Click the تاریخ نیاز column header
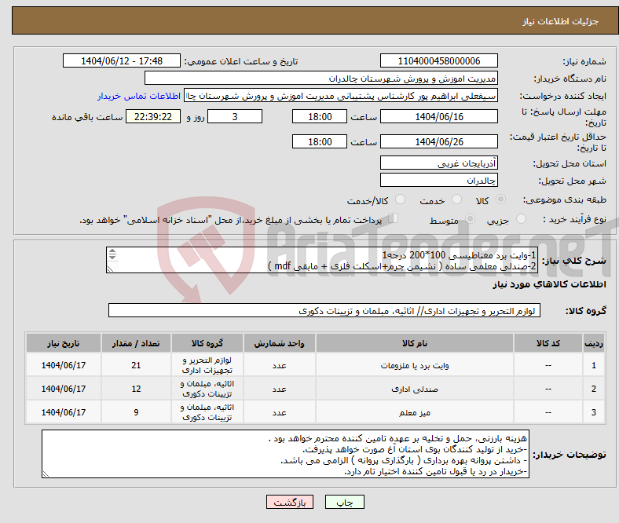 coord(64,343)
